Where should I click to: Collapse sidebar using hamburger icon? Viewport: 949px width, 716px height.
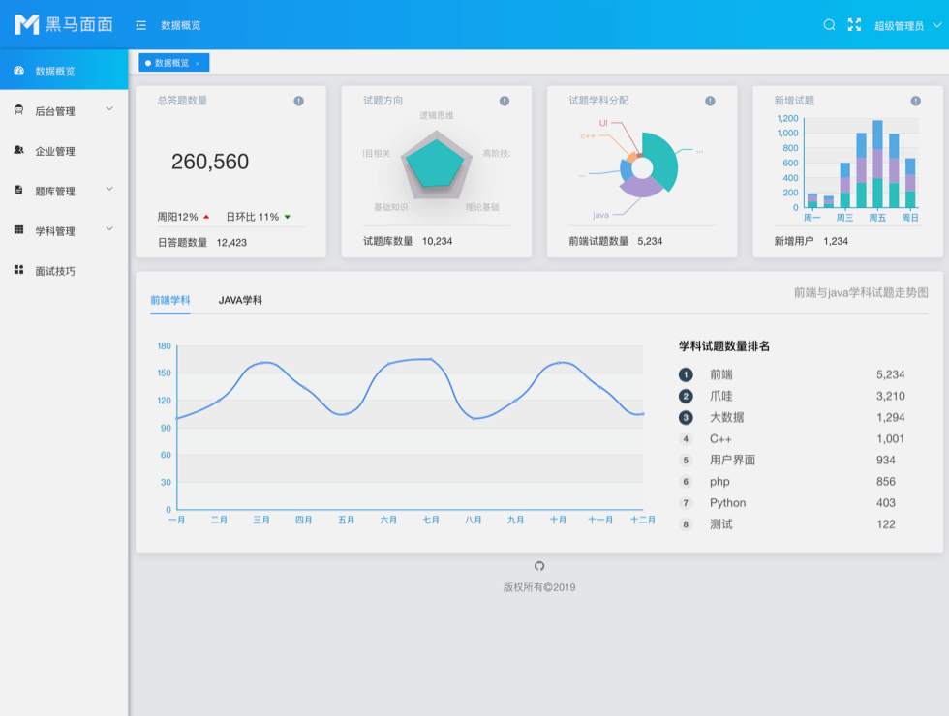coord(141,25)
